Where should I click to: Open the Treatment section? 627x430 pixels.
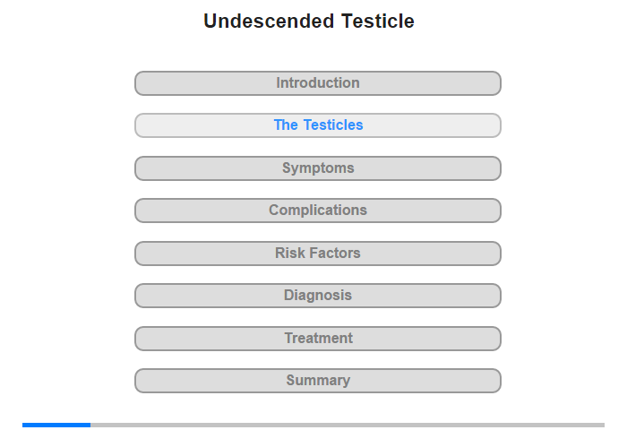click(x=318, y=339)
